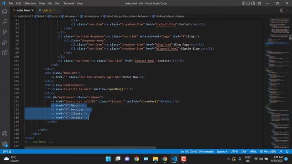Open the Manage gear icon

pos(5,144)
